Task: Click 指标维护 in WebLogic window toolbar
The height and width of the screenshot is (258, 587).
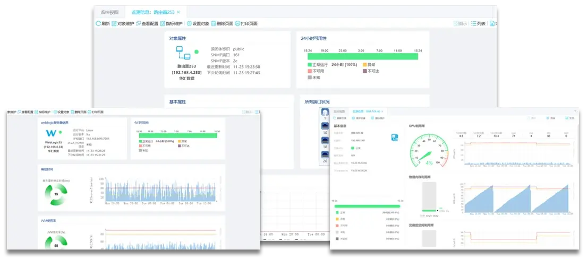Action: click(x=42, y=112)
